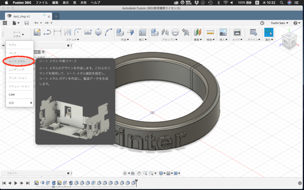Click the Flange tool icon
This screenshot has height=190, width=304.
tap(130, 32)
